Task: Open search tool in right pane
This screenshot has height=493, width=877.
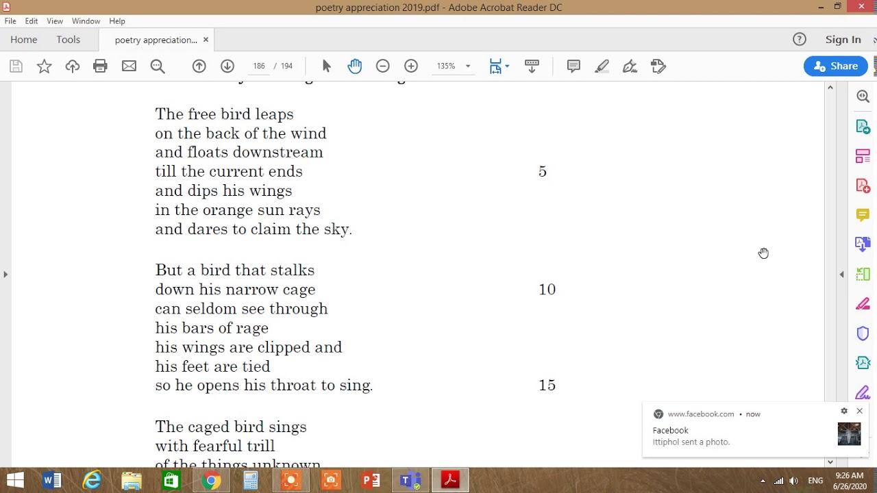Action: 863,97
